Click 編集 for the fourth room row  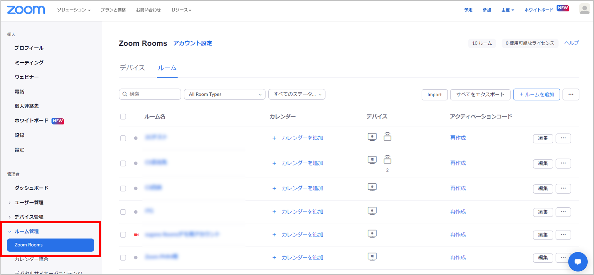point(543,212)
